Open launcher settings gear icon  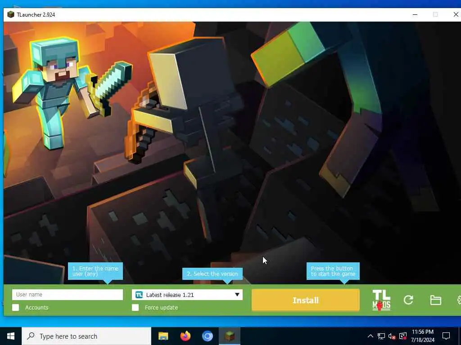point(458,300)
